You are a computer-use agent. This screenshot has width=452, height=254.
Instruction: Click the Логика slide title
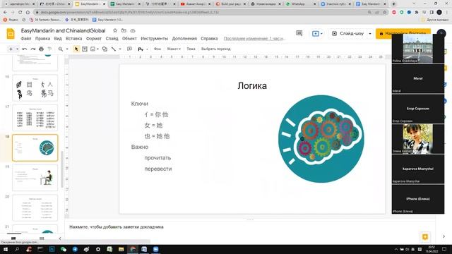[x=252, y=85]
